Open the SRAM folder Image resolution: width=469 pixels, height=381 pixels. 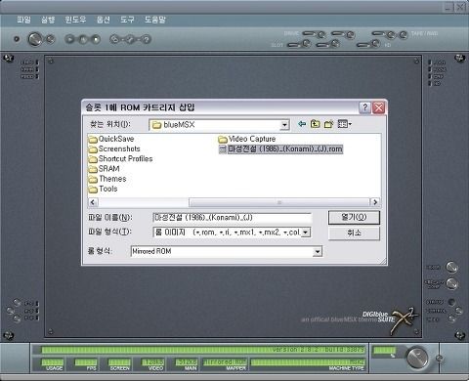(x=105, y=169)
